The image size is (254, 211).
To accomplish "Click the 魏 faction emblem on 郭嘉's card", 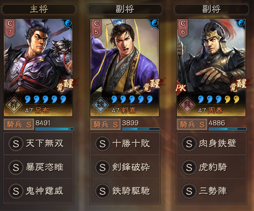I will click(x=101, y=104).
